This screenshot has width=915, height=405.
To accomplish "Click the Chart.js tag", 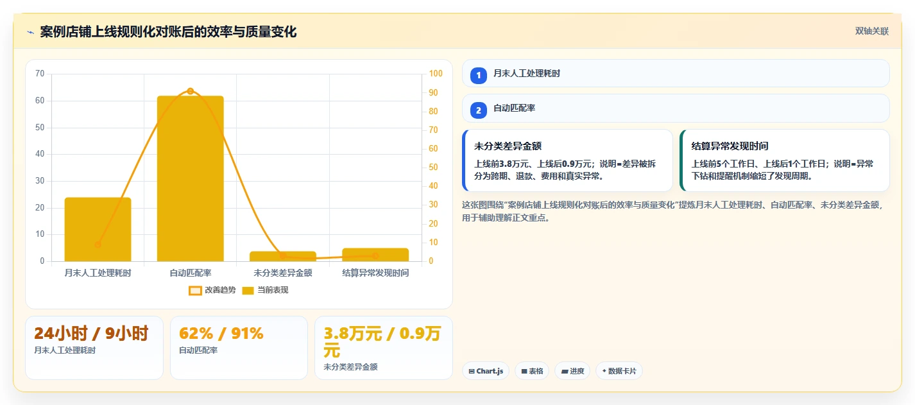I will click(486, 371).
